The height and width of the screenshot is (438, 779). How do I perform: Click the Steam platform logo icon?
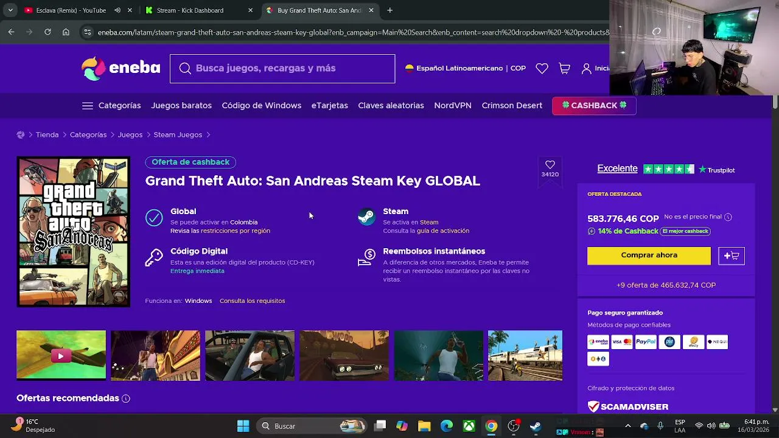366,217
